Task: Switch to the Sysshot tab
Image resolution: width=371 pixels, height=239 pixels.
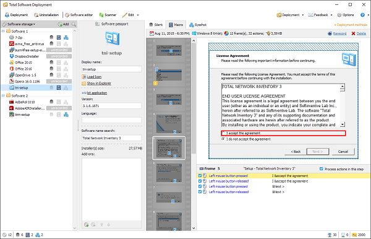Action: tap(198, 25)
